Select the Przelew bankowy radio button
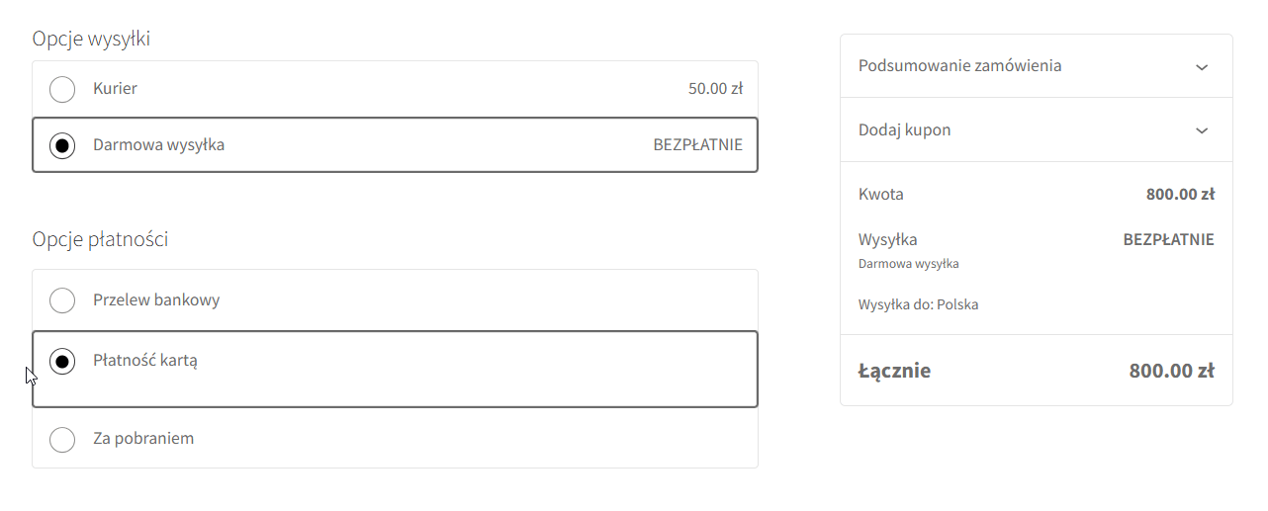 [x=62, y=300]
